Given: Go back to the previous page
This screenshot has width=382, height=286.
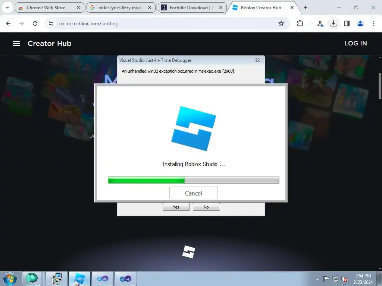Looking at the screenshot, I should [8, 23].
